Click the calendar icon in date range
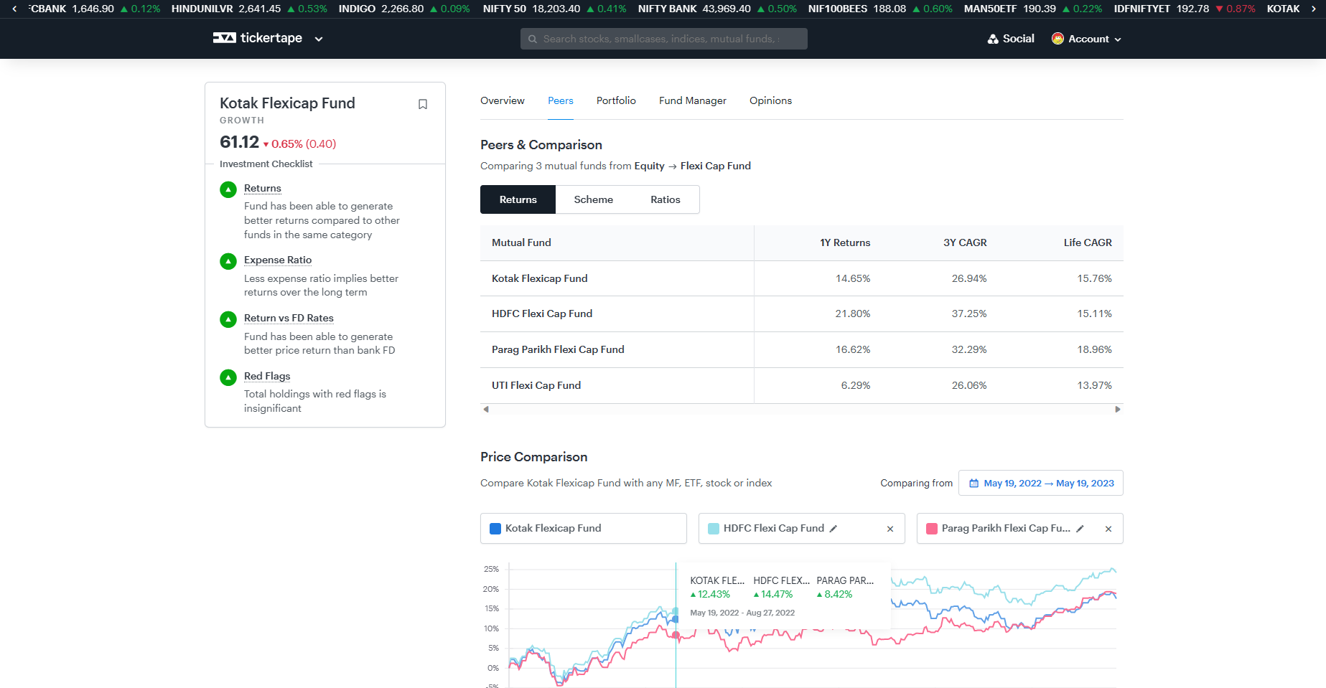Image resolution: width=1326 pixels, height=688 pixels. point(974,484)
